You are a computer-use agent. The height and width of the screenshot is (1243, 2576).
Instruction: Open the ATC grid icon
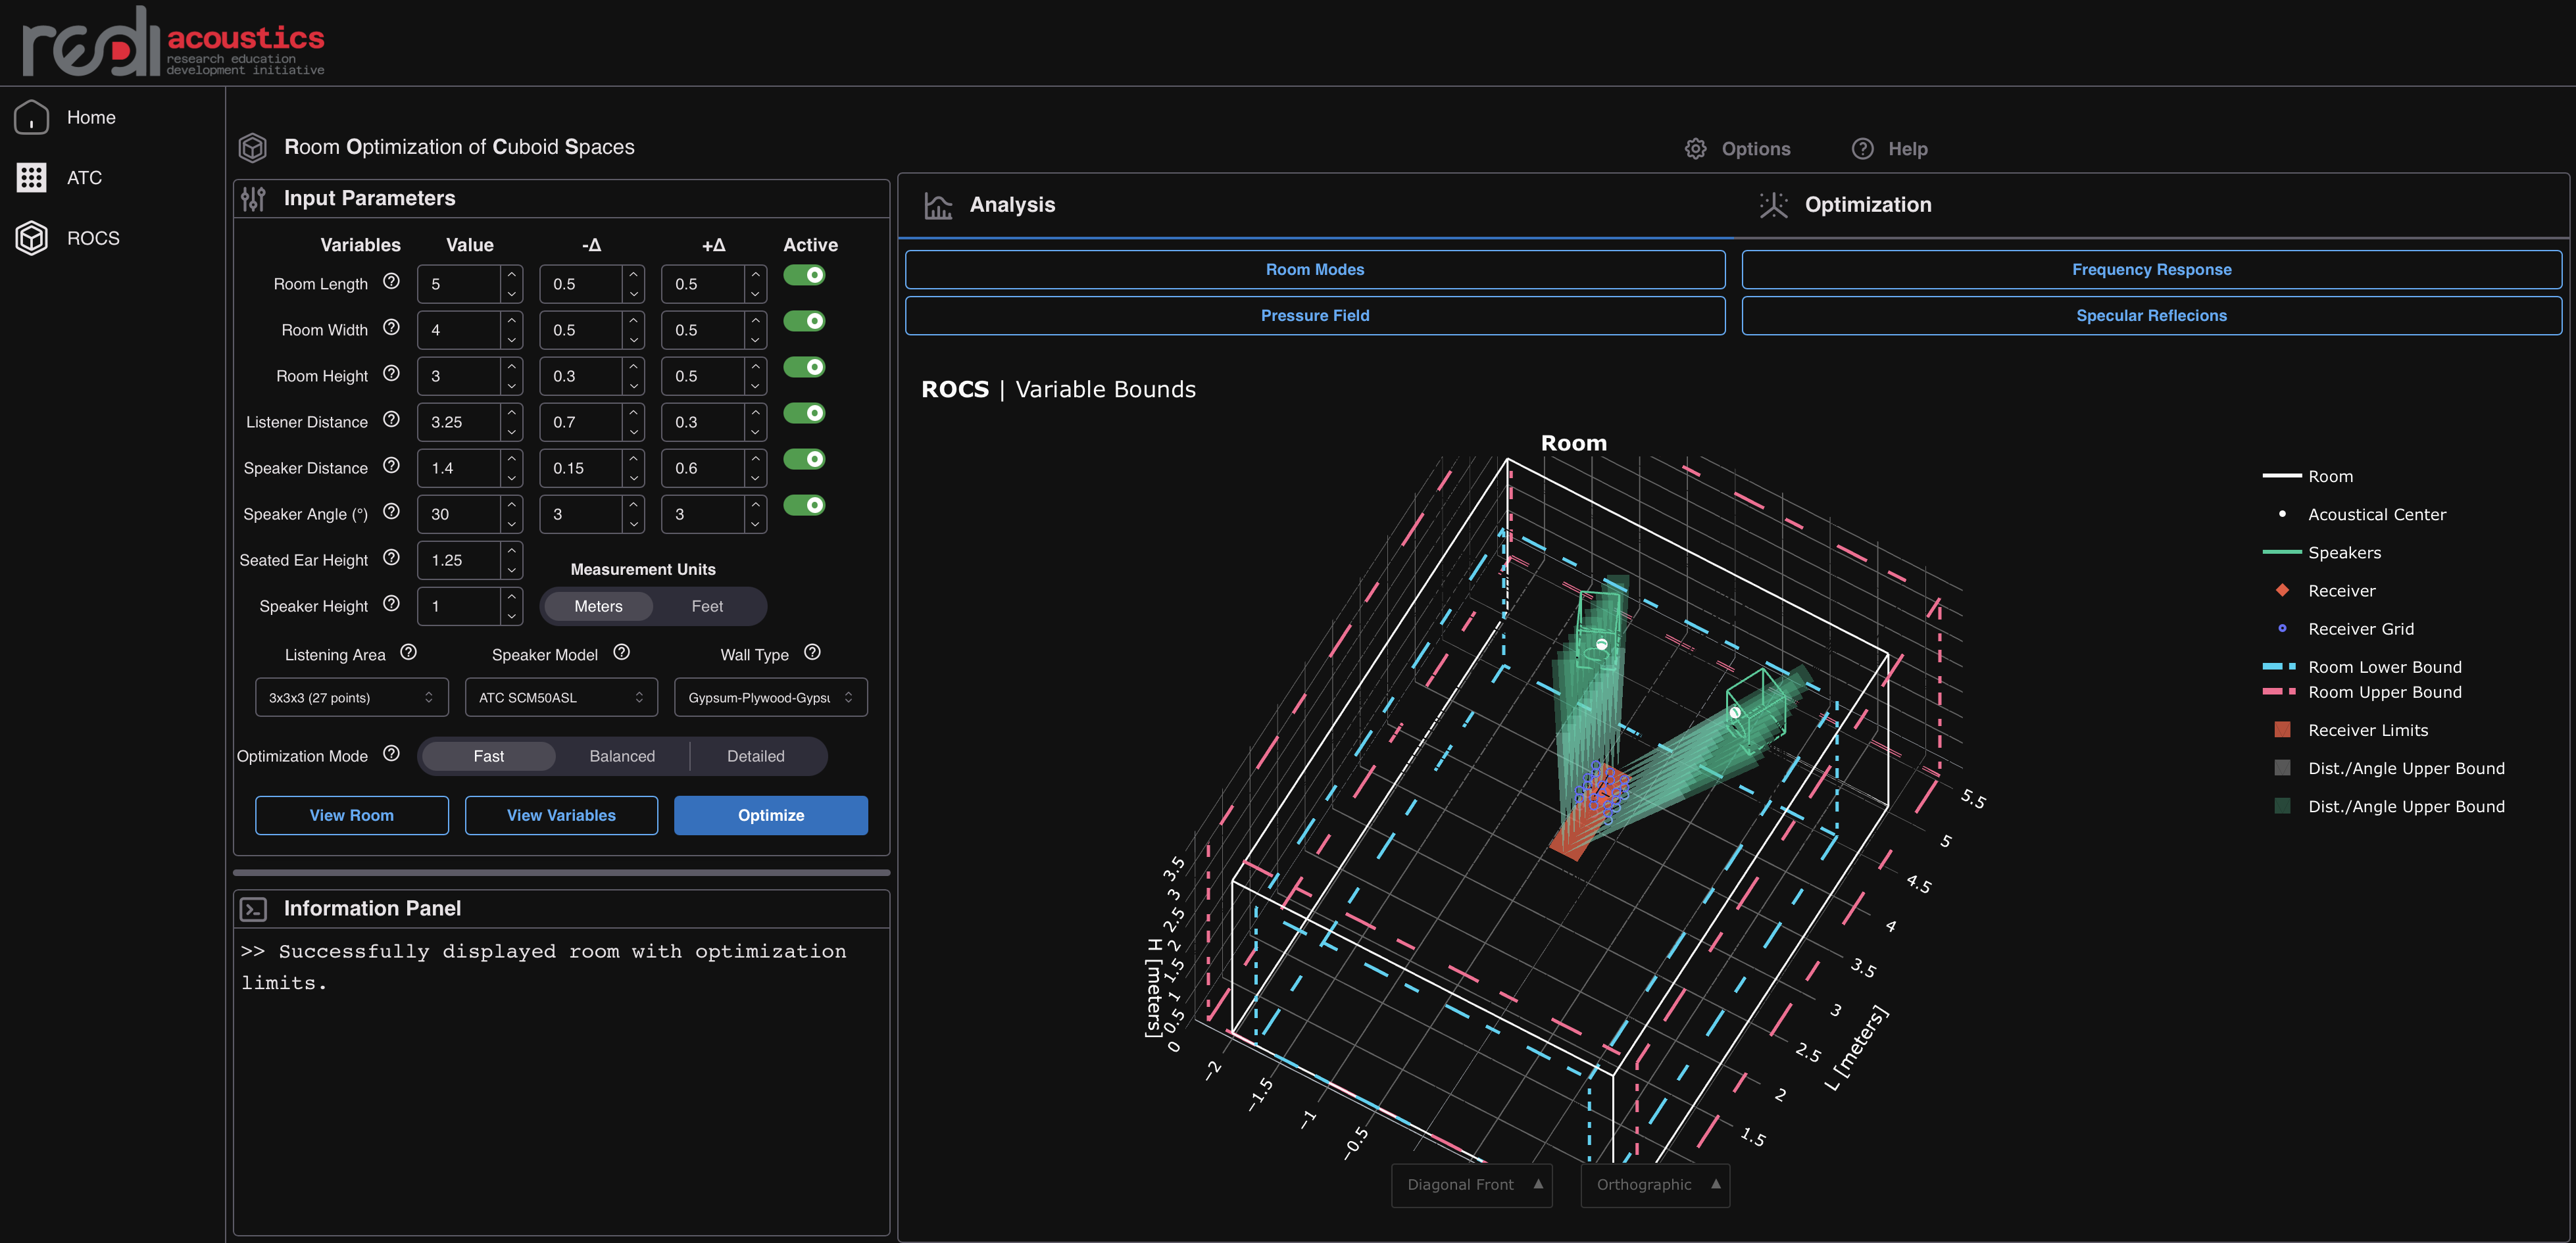pyautogui.click(x=32, y=178)
